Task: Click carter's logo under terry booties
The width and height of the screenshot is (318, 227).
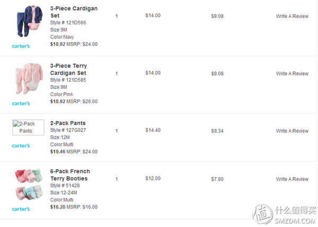Action: coord(21,209)
